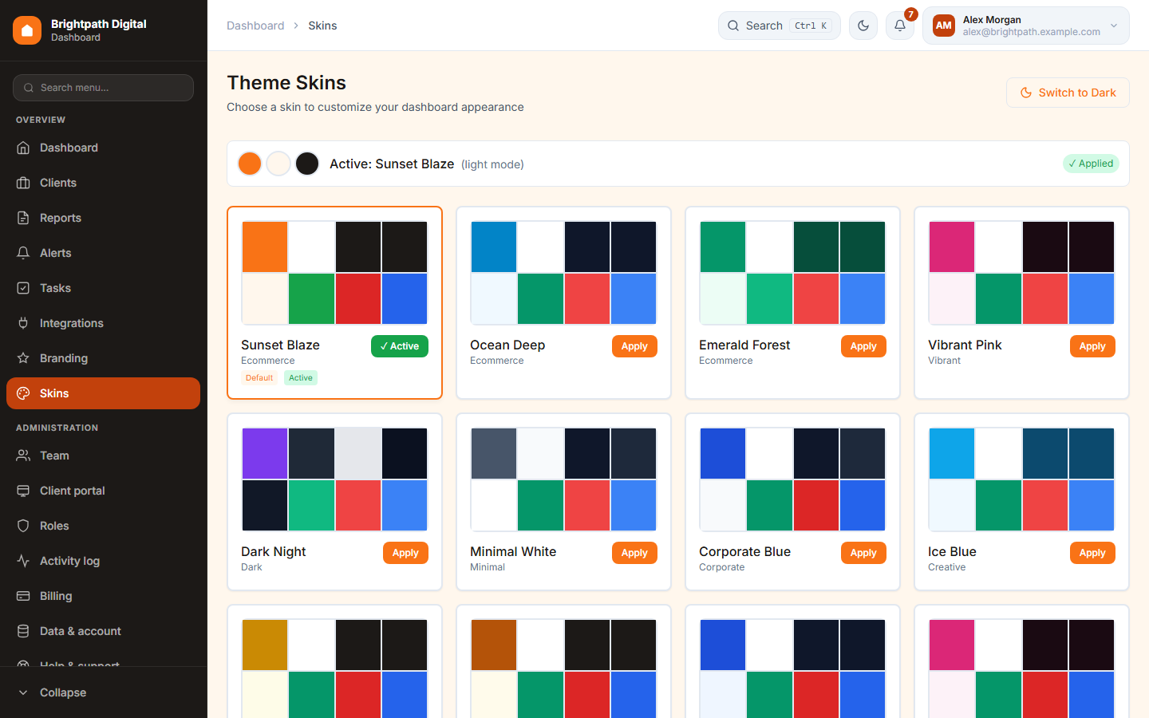
Task: Click the Billing card icon in sidebar
Action: 23,596
